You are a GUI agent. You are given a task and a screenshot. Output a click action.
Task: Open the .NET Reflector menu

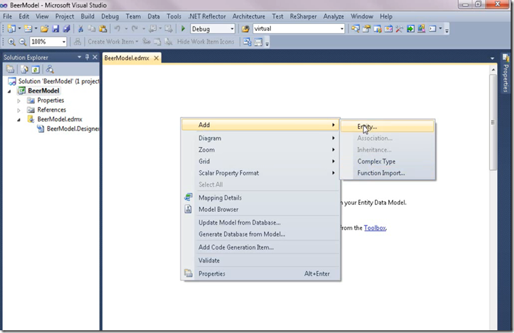[x=207, y=16]
